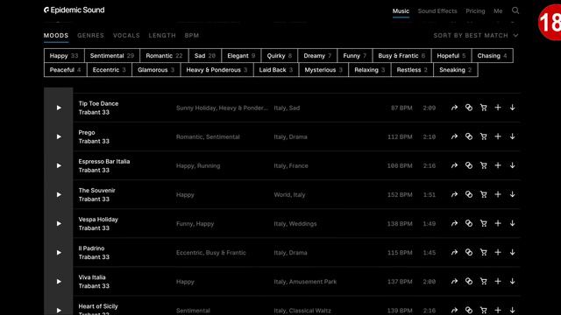561x315 pixels.
Task: Share Viva Italia track
Action: pyautogui.click(x=454, y=281)
